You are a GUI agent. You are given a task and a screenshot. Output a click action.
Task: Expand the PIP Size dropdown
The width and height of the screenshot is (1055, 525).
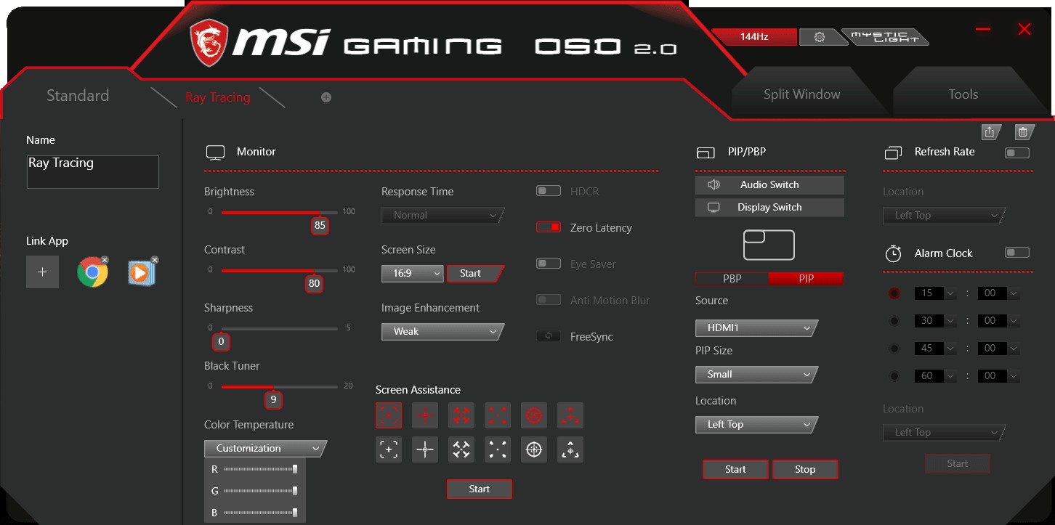[756, 375]
